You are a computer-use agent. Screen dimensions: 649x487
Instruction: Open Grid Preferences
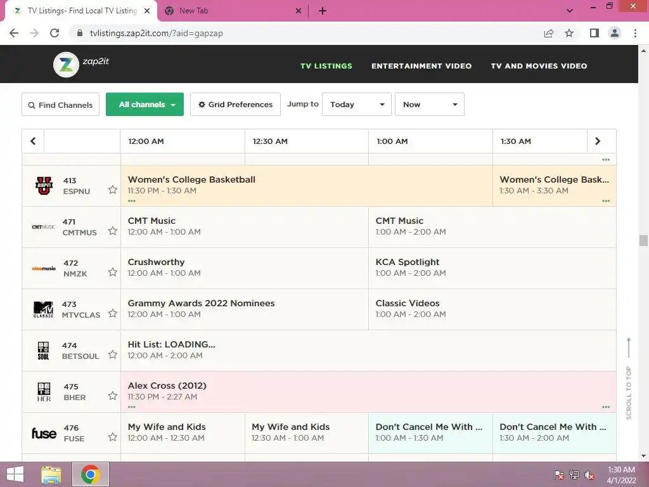(x=236, y=105)
